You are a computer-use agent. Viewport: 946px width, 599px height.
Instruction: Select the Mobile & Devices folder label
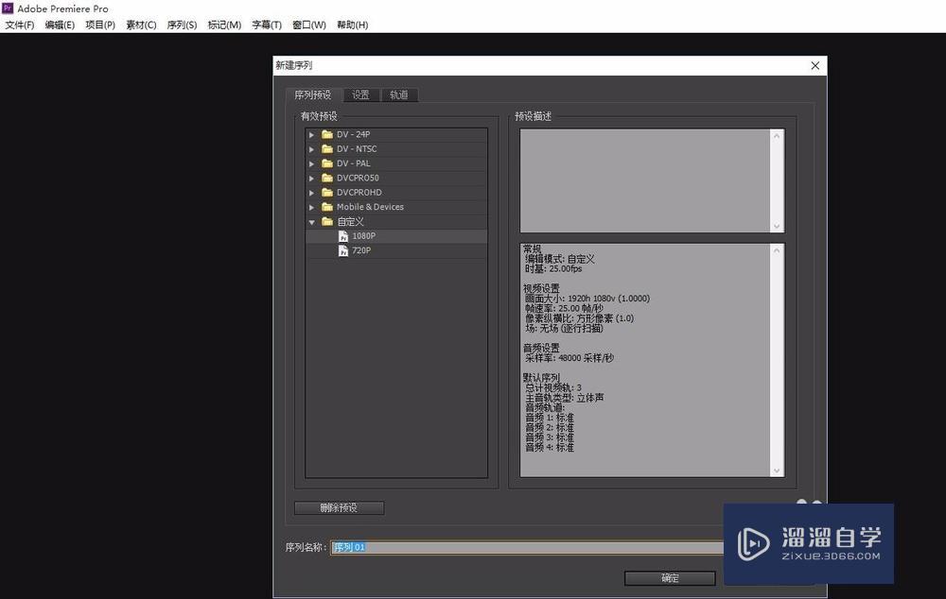pyautogui.click(x=370, y=207)
